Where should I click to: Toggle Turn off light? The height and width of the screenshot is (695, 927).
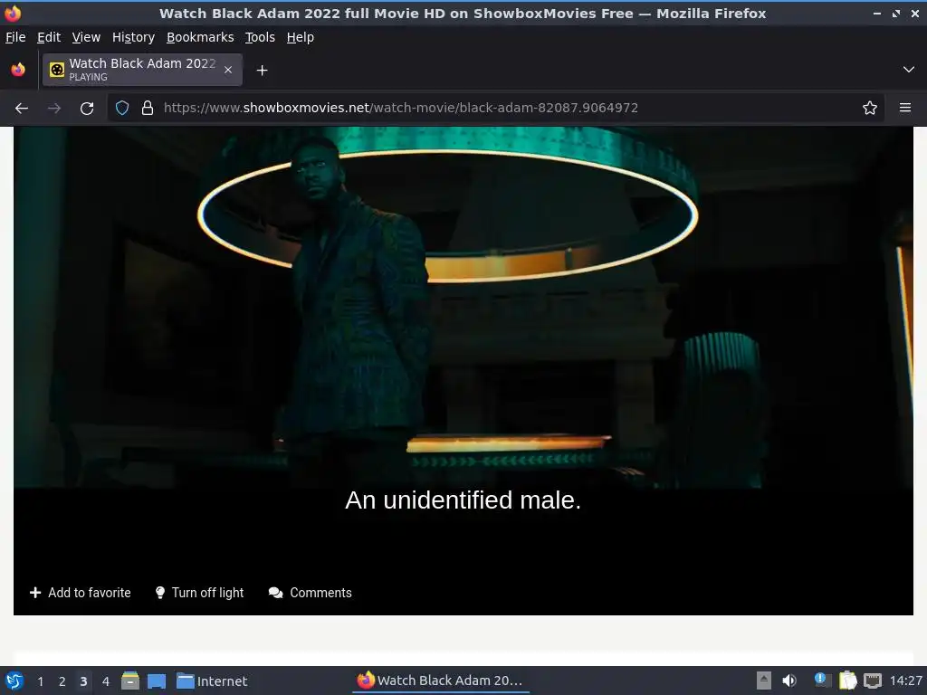tap(199, 593)
